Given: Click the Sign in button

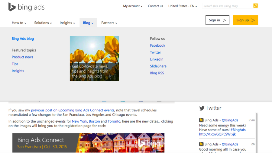Looking at the screenshot, I should (217, 20).
